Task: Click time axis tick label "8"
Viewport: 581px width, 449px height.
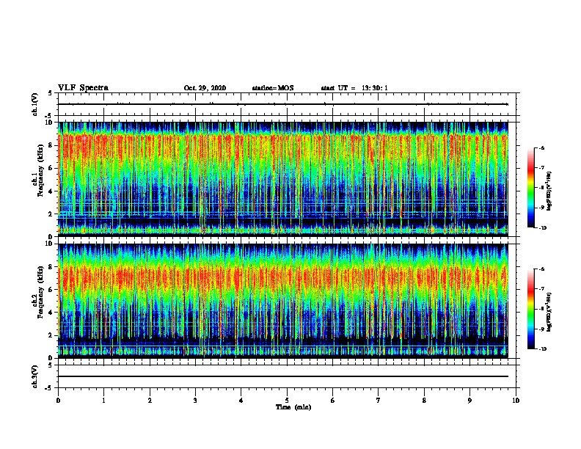Action: [x=424, y=401]
